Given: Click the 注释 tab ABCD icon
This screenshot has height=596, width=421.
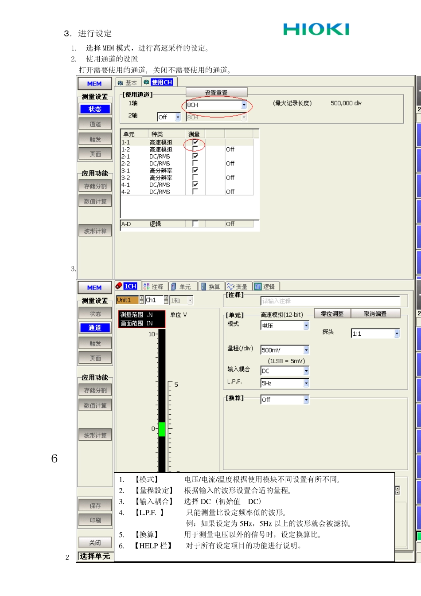Looking at the screenshot, I should point(146,286).
